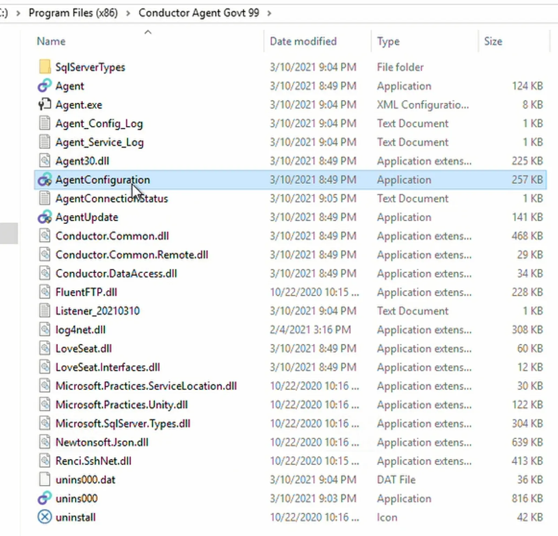
Task: Click the 816 KB size of unins000
Action: click(527, 498)
